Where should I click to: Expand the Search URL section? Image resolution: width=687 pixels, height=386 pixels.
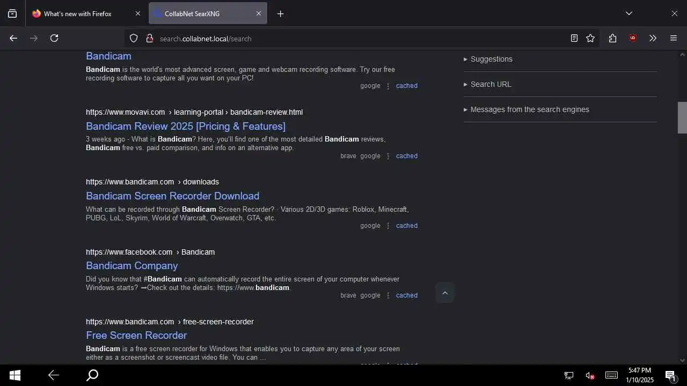tap(487, 84)
